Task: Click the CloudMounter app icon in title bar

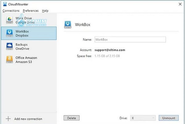Action: click(5, 4)
